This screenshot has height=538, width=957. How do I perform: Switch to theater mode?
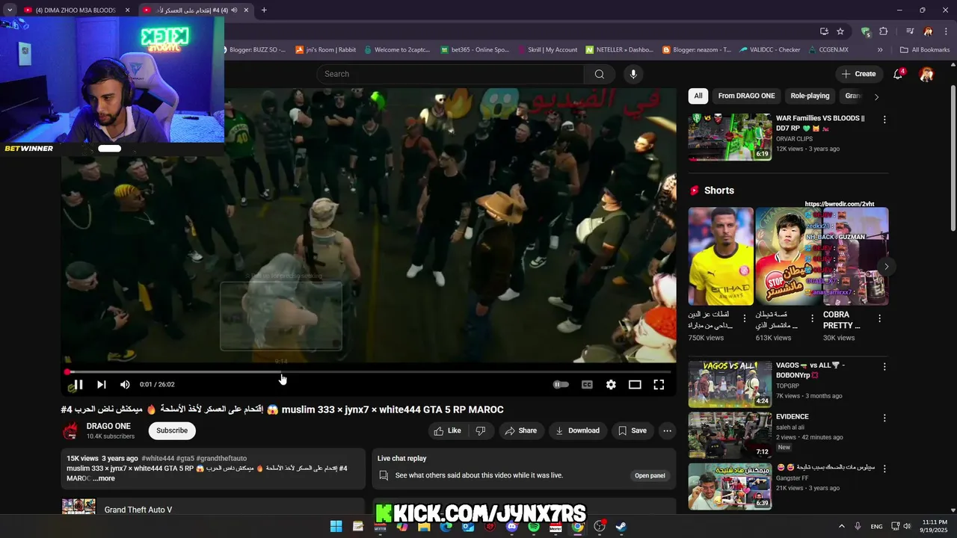click(x=635, y=385)
